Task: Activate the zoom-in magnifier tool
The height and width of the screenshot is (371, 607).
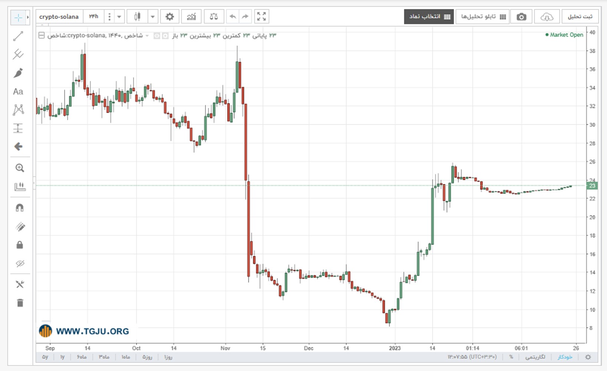Action: tap(20, 168)
